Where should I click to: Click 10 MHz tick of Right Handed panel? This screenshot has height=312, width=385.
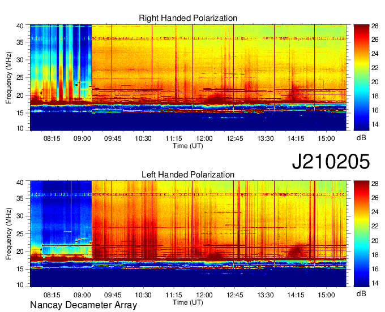20,128
